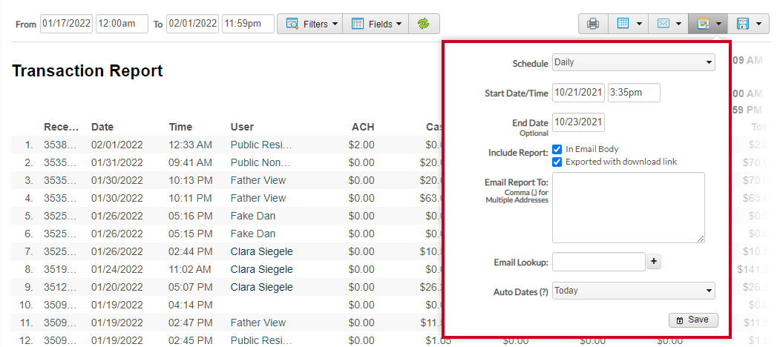Toggle the schedule report calendar button
Viewport: 780px width, 347px height.
pos(708,24)
